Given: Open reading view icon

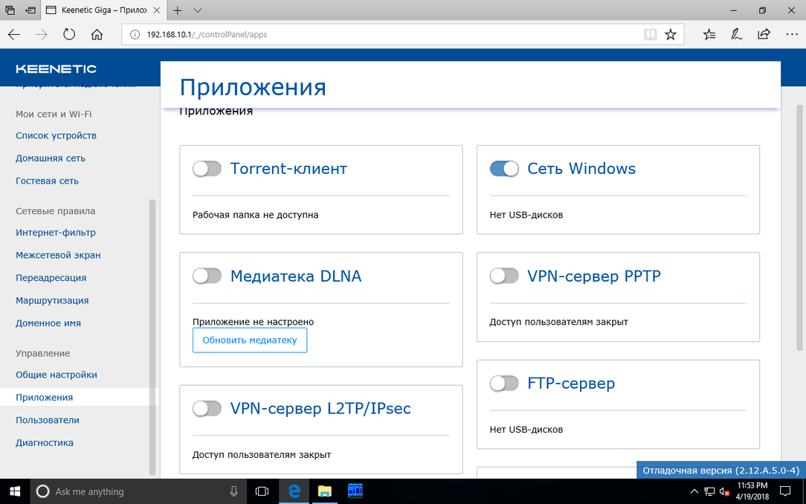Looking at the screenshot, I should click(x=651, y=34).
